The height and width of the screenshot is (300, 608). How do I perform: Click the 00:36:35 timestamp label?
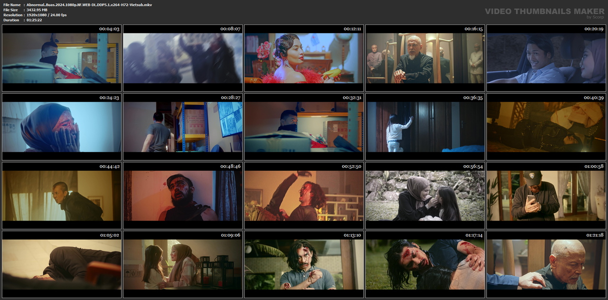coord(473,98)
